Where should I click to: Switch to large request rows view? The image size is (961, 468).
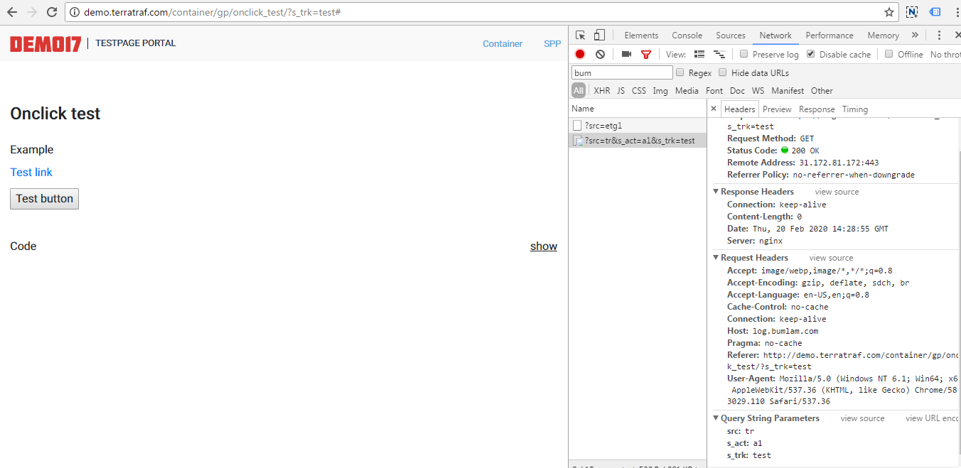pyautogui.click(x=699, y=54)
